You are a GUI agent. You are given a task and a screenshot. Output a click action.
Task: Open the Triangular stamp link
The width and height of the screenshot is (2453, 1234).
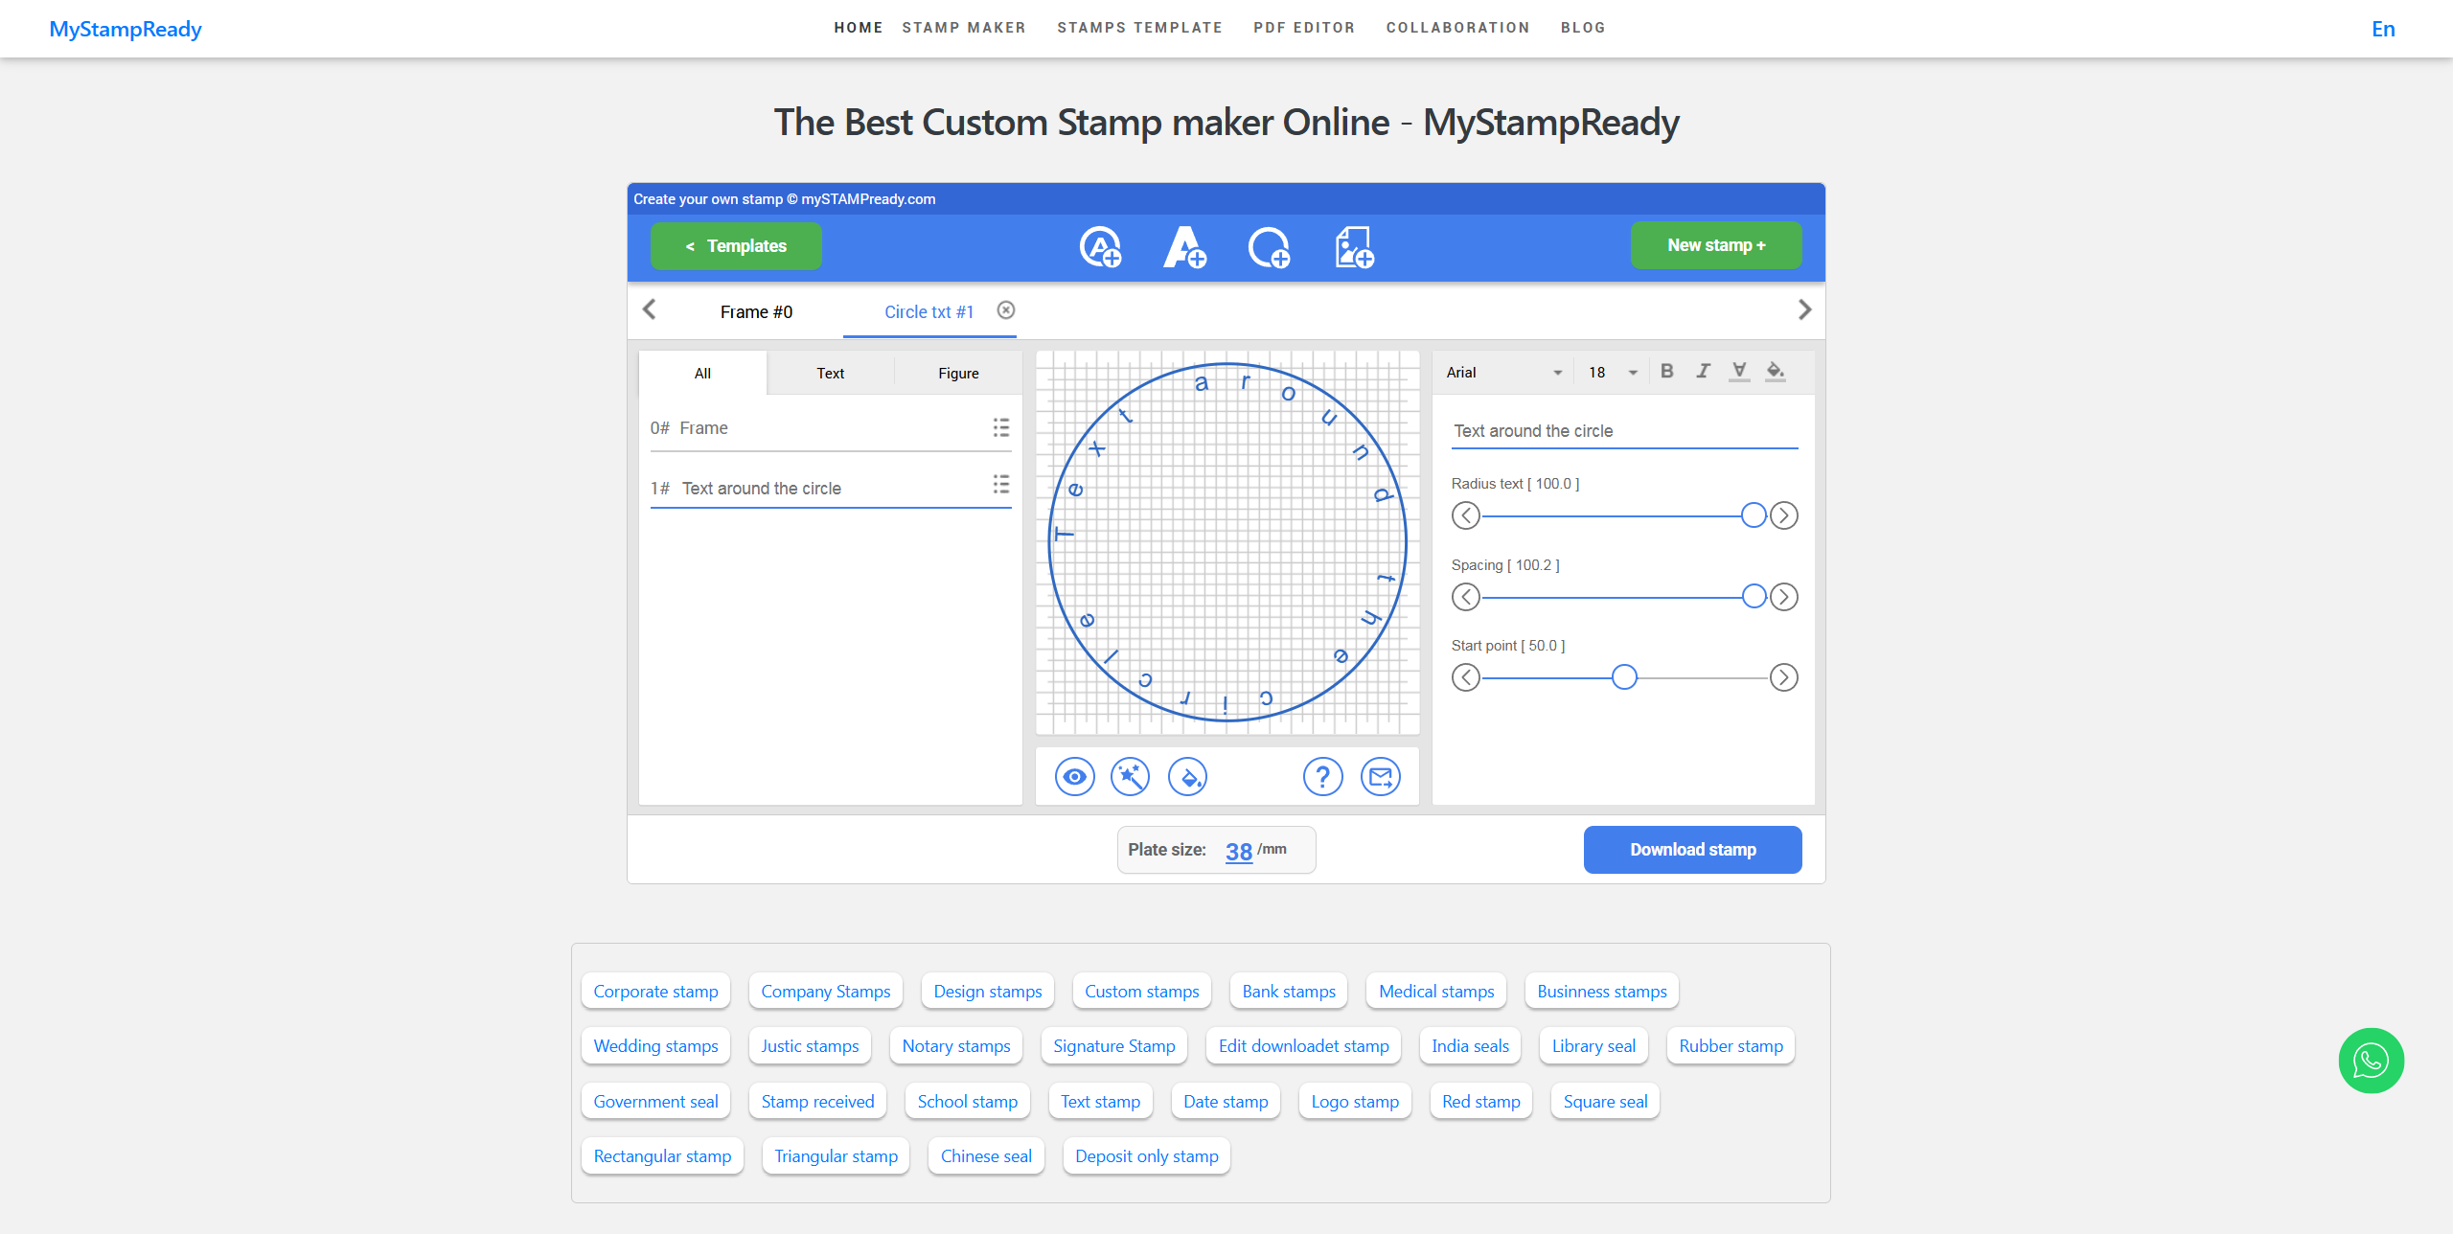click(x=837, y=1156)
